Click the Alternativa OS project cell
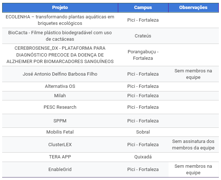 pos(60,86)
